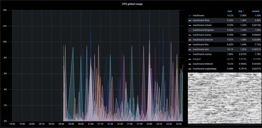Toggle the machinaris-nchain series label
The image size is (262, 128).
tap(202, 25)
